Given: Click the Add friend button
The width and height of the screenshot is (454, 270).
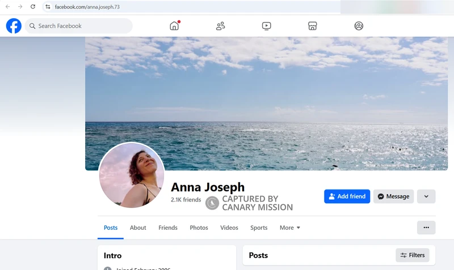Looking at the screenshot, I should [347, 196].
